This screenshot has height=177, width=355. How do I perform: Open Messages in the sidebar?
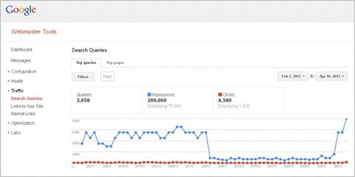[x=21, y=60]
